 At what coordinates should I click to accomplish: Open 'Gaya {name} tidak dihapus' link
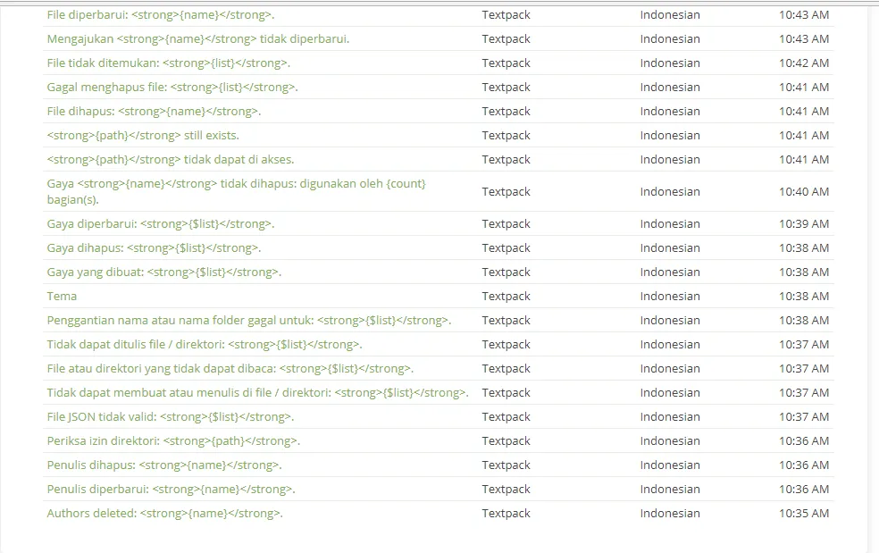tap(236, 192)
